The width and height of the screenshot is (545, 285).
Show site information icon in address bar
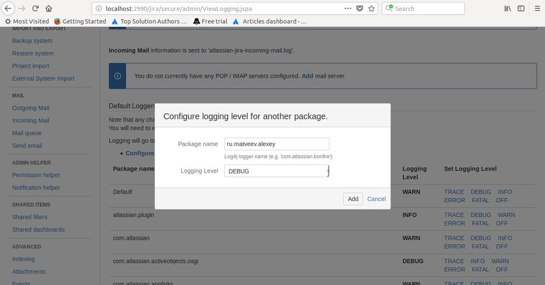(x=99, y=9)
